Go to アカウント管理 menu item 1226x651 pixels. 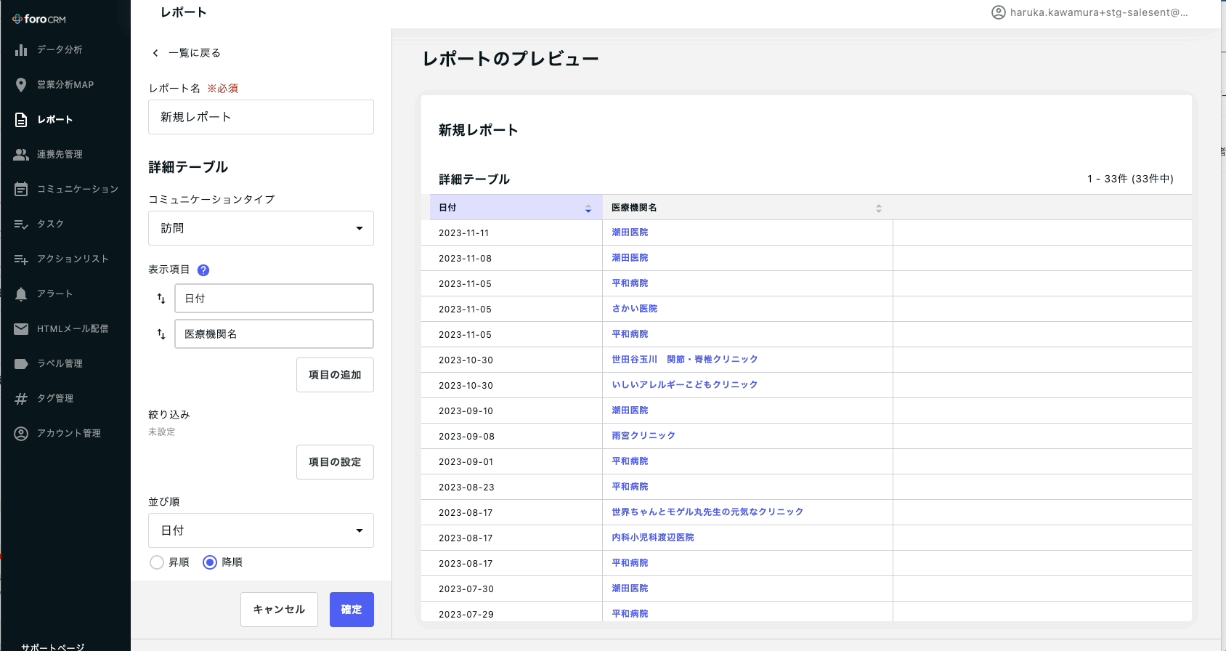coord(69,433)
